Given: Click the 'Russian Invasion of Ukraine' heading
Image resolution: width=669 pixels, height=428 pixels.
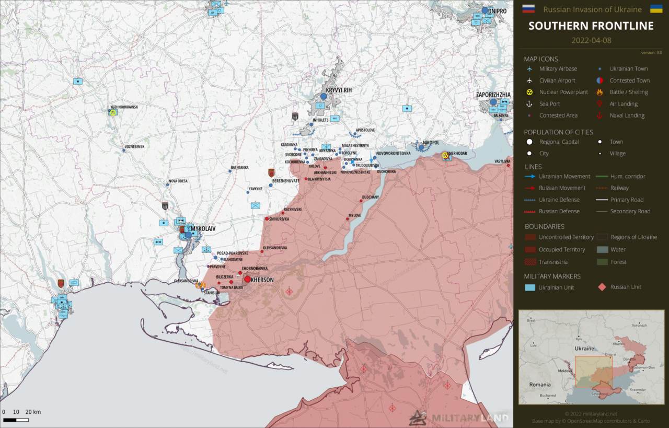Looking at the screenshot, I should 592,9.
